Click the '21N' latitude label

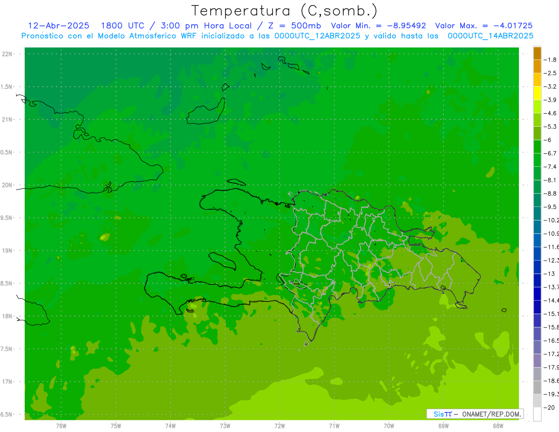(7, 119)
